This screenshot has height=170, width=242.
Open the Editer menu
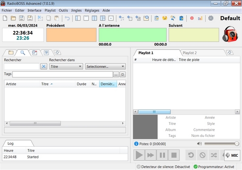click(20, 10)
